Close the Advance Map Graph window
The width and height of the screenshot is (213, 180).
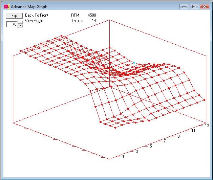pos(204,6)
